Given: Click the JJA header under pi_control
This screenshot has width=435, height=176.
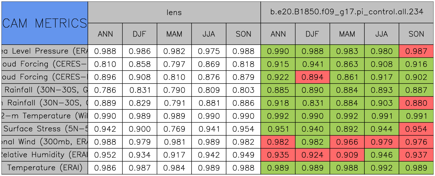Looking at the screenshot, I should [382, 34].
